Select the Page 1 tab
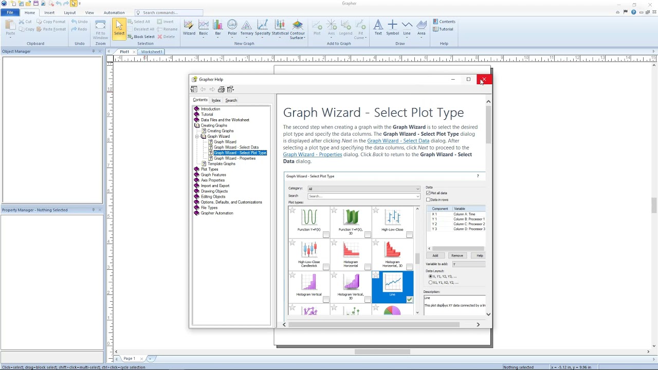 point(129,358)
